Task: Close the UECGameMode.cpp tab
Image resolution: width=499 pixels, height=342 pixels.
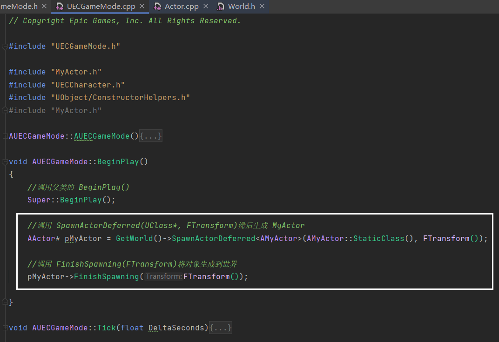Action: click(x=142, y=7)
